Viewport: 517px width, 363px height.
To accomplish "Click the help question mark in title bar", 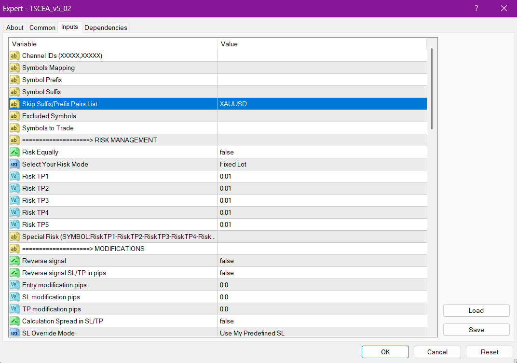I will coord(476,8).
